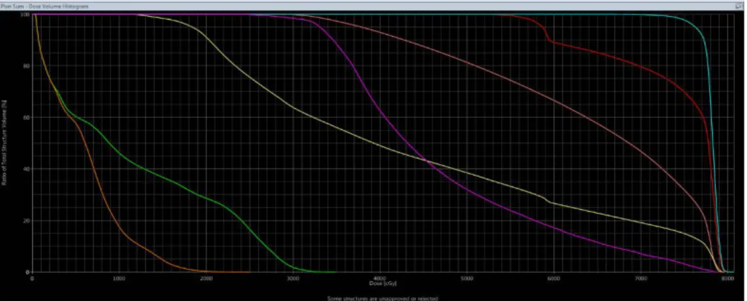Click the 6000 dose axis tick
The width and height of the screenshot is (747, 301).
(553, 278)
